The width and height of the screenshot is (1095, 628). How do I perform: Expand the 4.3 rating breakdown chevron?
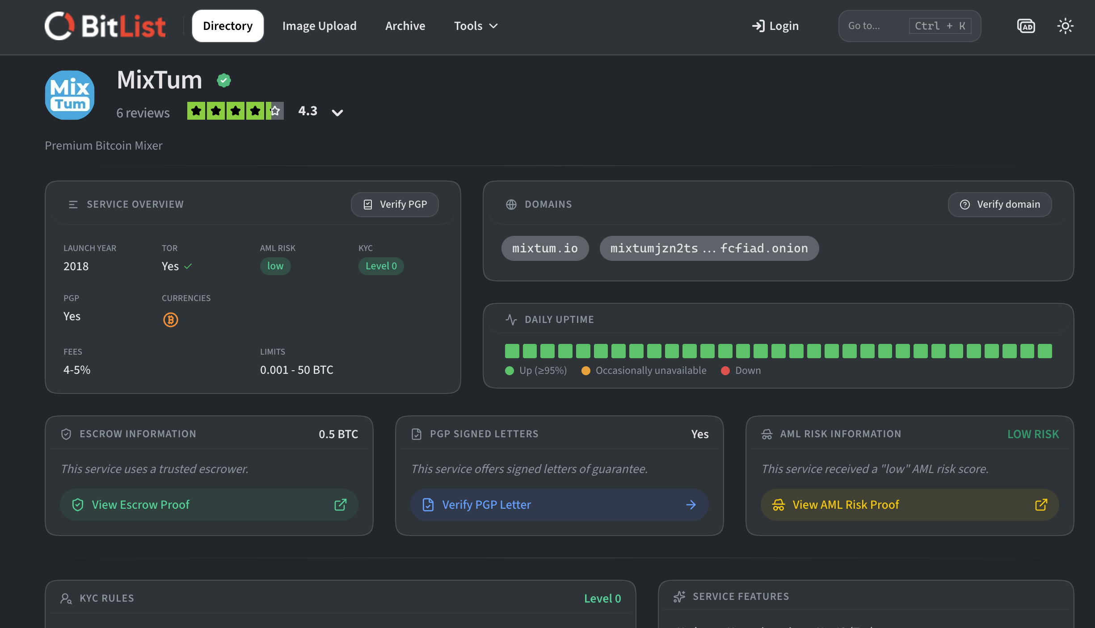337,113
